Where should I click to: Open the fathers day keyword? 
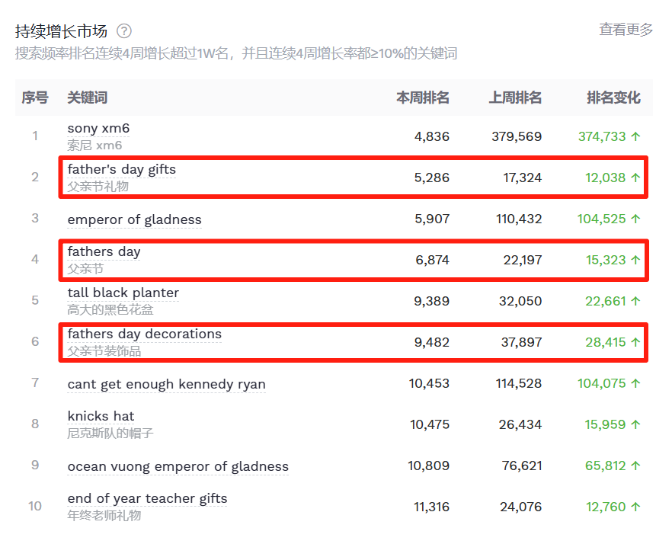click(x=104, y=251)
